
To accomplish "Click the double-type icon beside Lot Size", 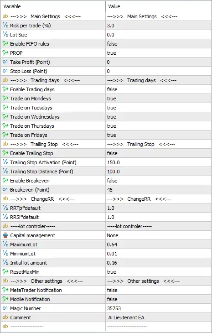I will tap(5, 35).
